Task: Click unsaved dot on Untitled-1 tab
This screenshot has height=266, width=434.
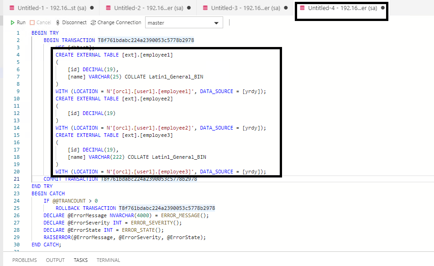Action: coord(92,8)
